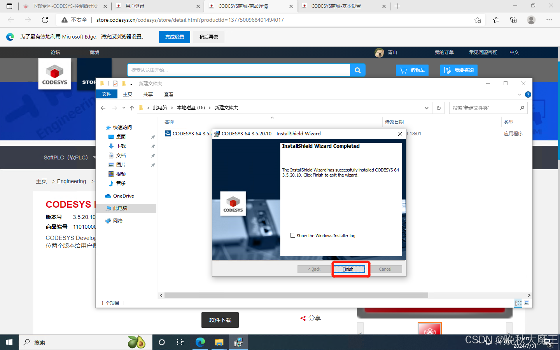Open the 商城 link in site header

94,52
